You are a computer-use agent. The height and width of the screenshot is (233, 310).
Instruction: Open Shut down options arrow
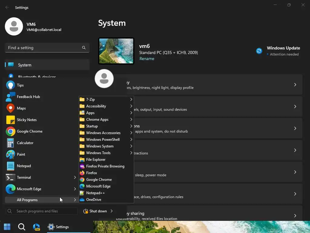click(112, 211)
